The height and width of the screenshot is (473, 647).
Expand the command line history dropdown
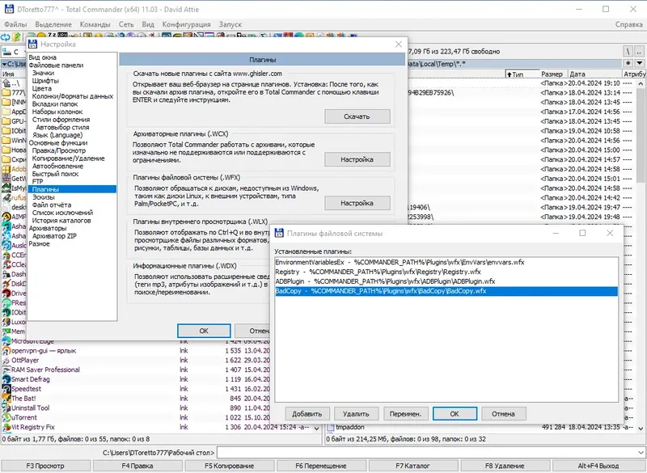point(641,453)
